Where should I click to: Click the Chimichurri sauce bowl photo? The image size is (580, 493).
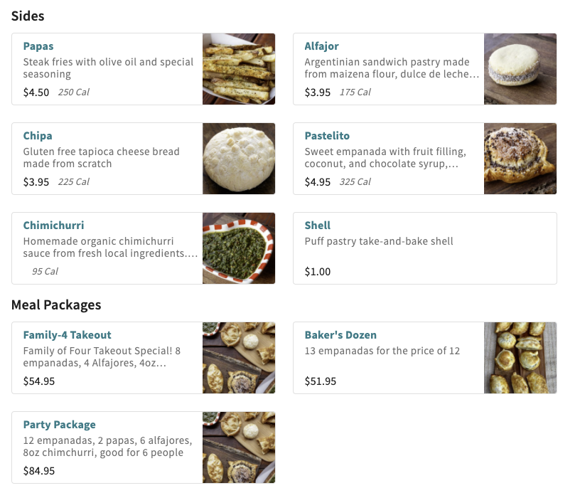(239, 248)
